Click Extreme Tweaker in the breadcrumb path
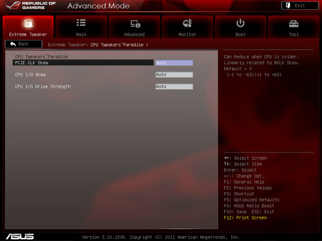 (67, 44)
